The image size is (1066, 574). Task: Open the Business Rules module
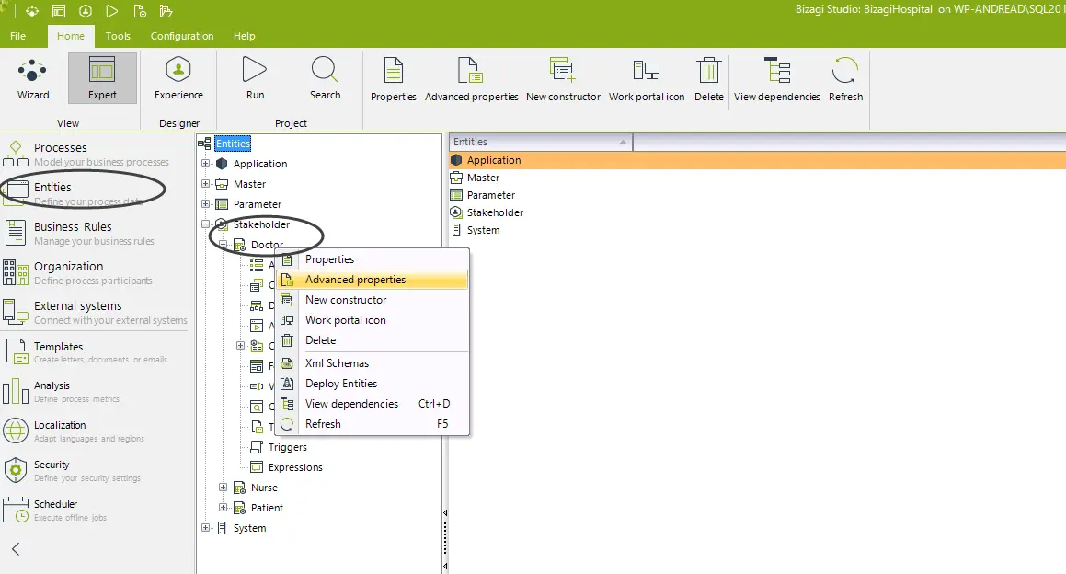(x=79, y=233)
